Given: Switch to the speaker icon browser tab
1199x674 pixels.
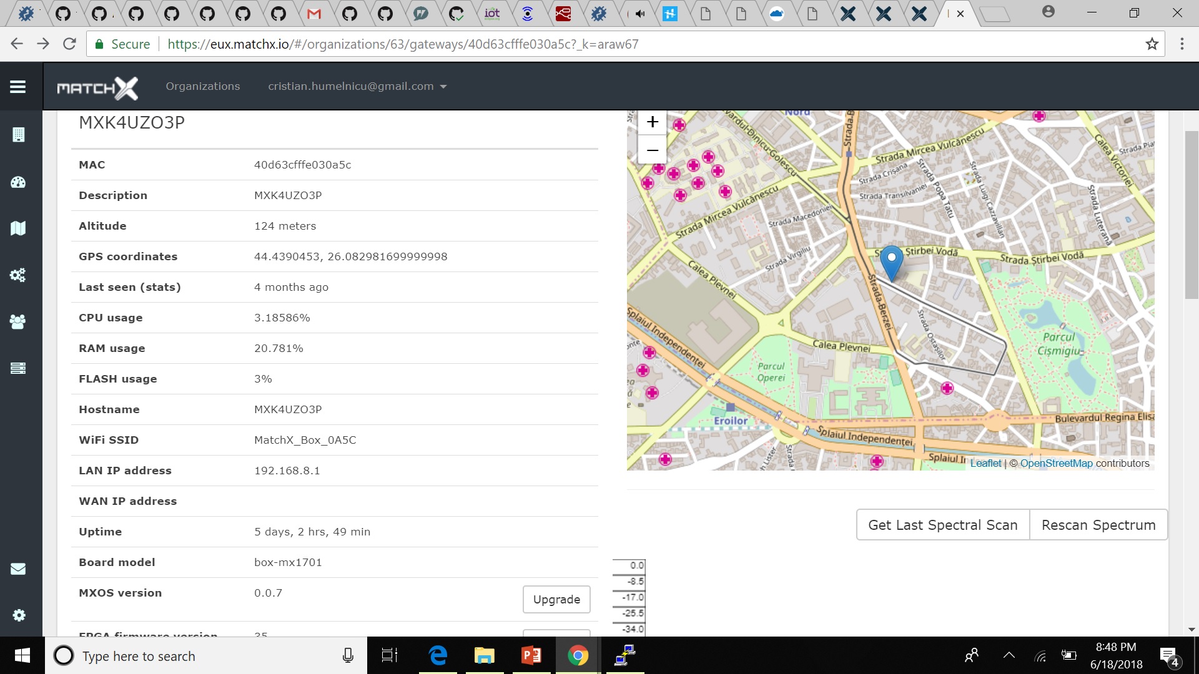Looking at the screenshot, I should (x=640, y=13).
